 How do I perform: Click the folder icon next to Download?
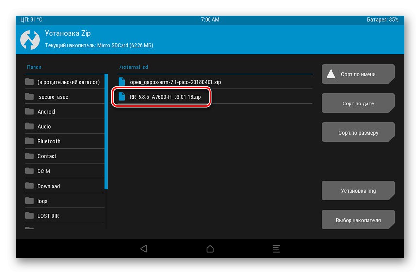coord(29,186)
